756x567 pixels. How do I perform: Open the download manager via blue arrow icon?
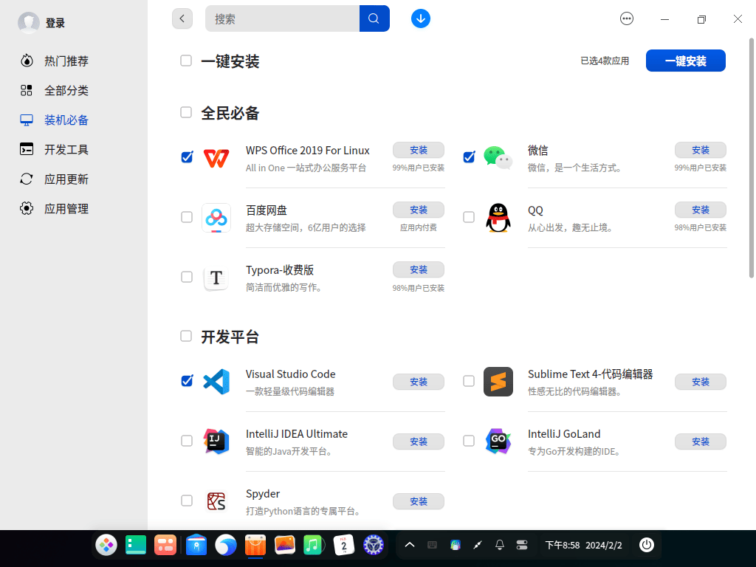click(x=420, y=18)
